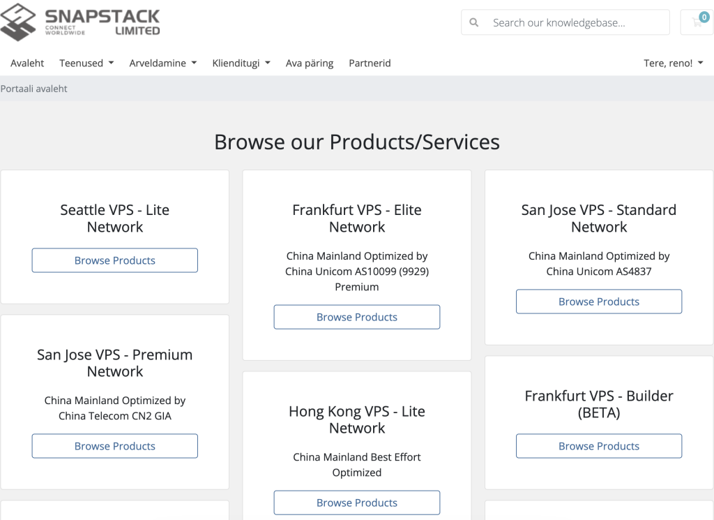Browse Products for Seattle VPS Lite Network

click(115, 260)
